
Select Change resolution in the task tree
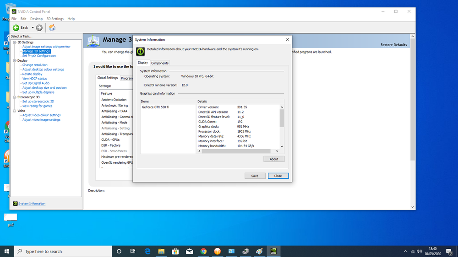pos(35,65)
